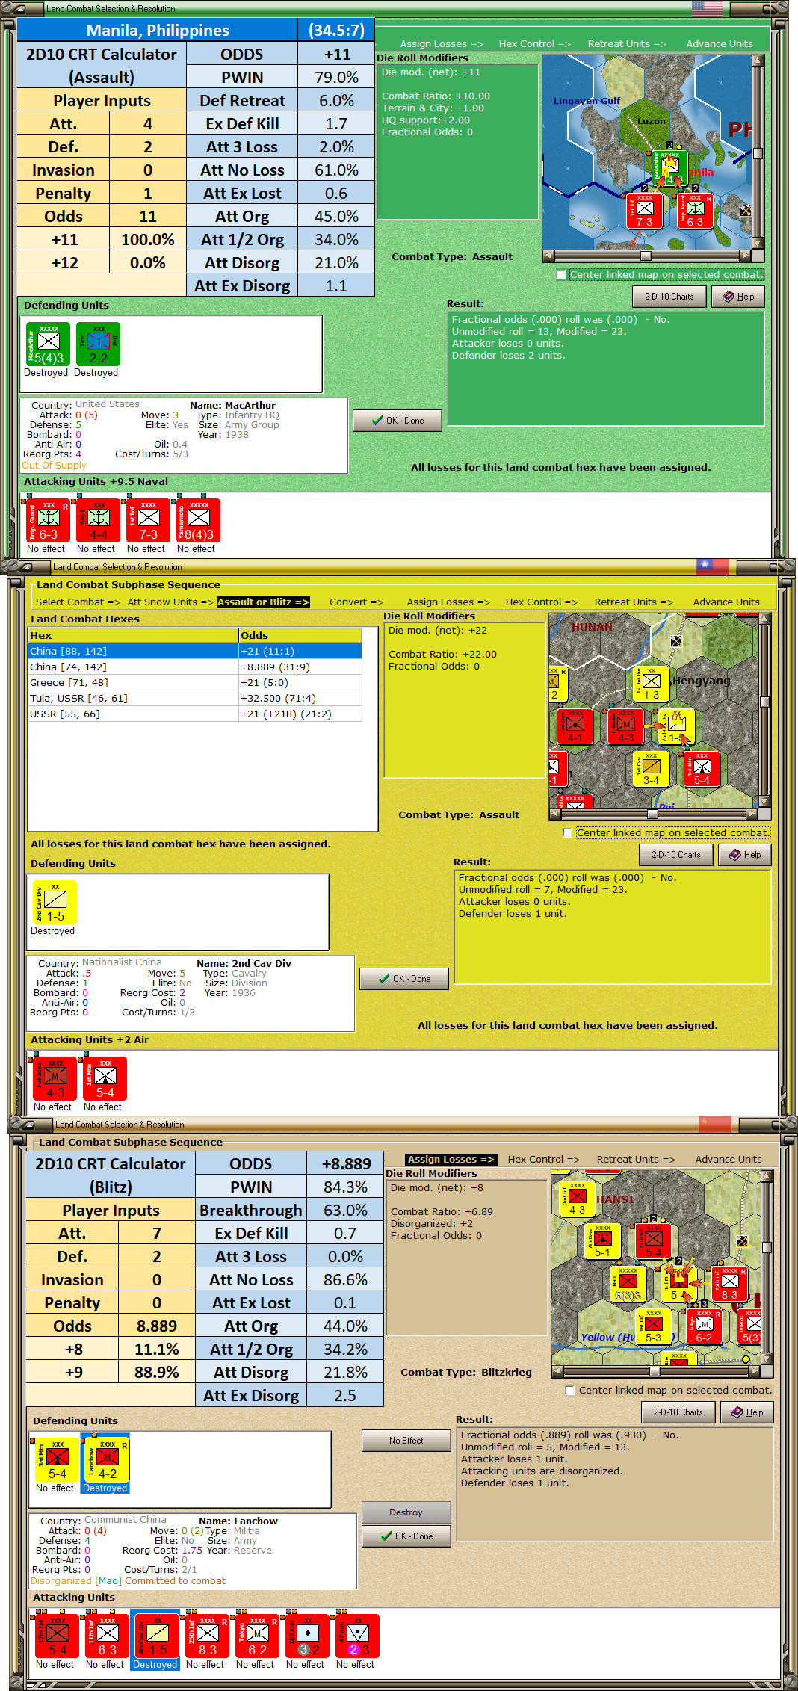Choose Att Snow Units step in yellow window

coord(170,602)
